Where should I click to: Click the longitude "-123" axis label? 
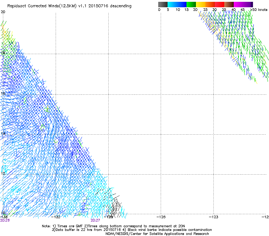pyautogui.click(x=213, y=217)
